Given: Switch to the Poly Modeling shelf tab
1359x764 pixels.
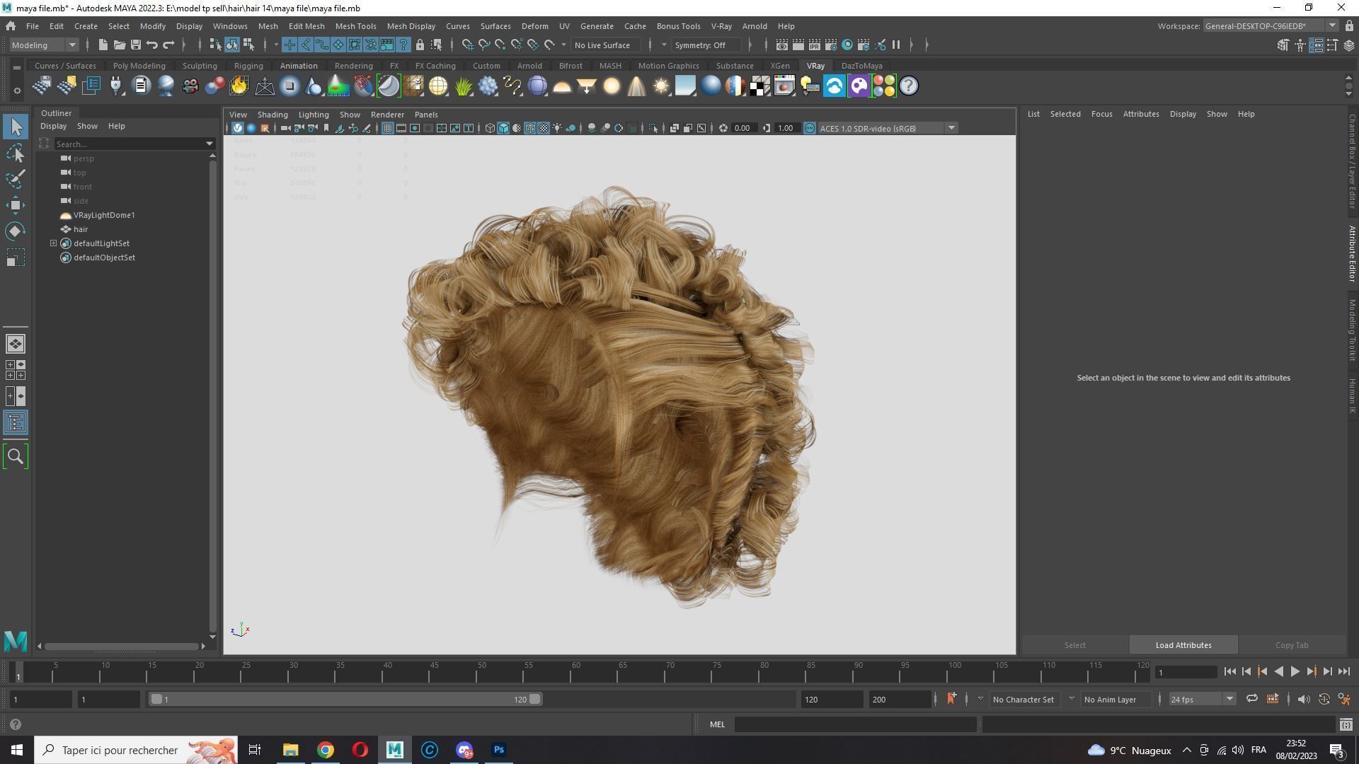Looking at the screenshot, I should click(139, 65).
